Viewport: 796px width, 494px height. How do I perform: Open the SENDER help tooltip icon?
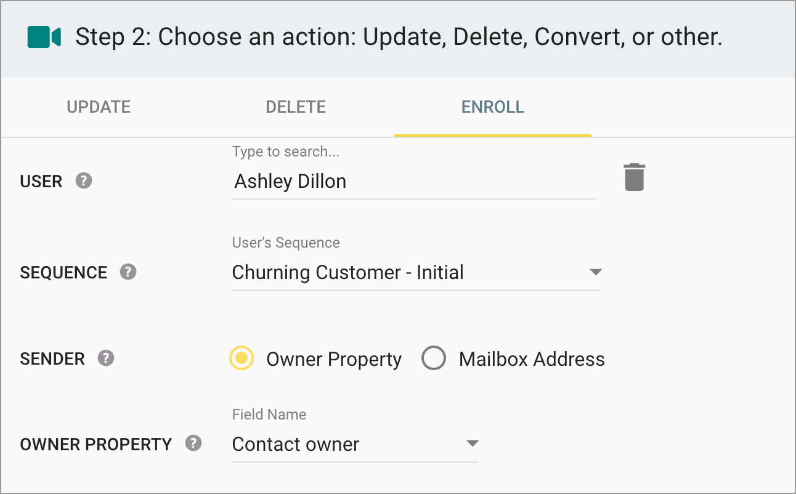tap(106, 359)
